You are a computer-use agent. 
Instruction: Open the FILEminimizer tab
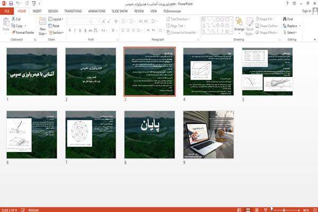(172, 11)
